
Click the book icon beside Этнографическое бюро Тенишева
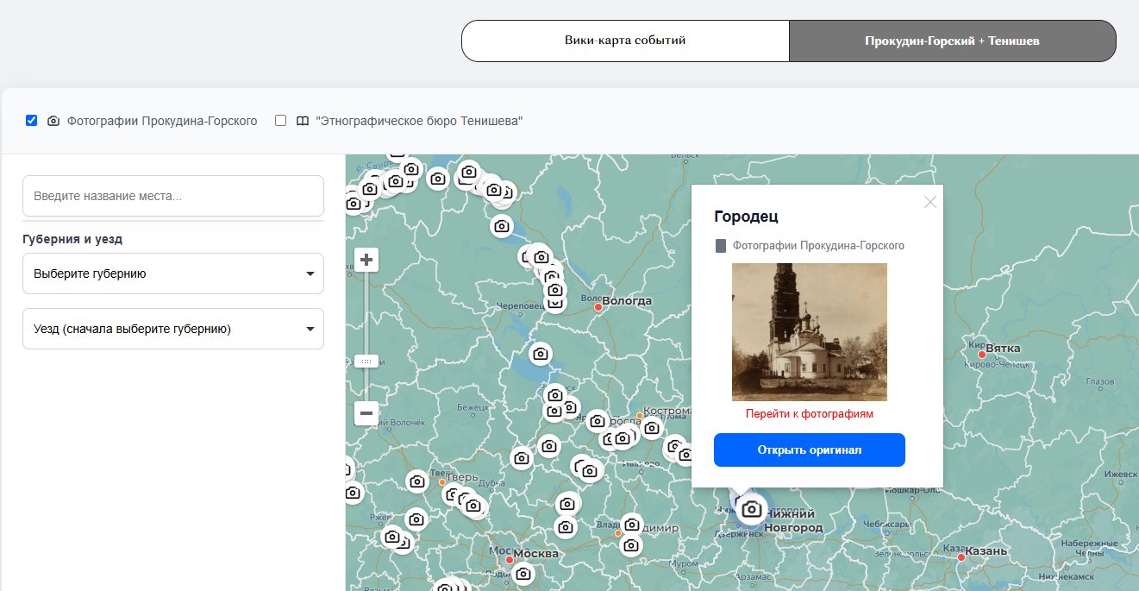pyautogui.click(x=303, y=121)
